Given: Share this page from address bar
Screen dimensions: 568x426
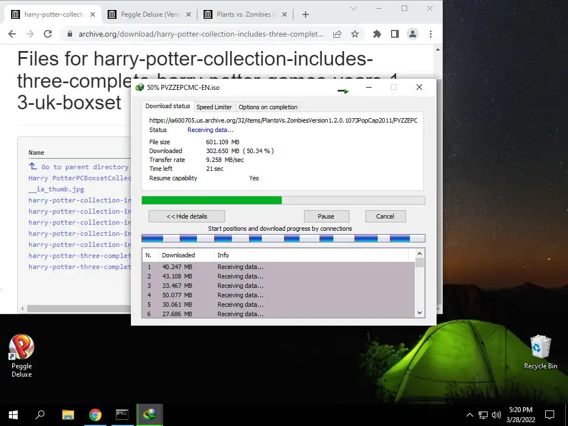Looking at the screenshot, I should pyautogui.click(x=337, y=34).
